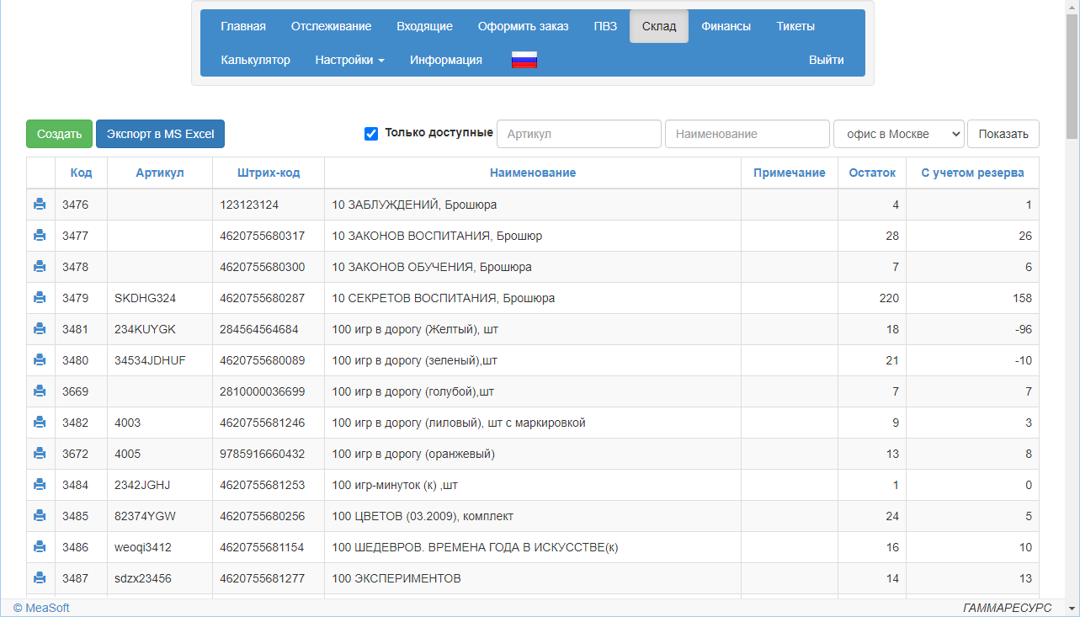The width and height of the screenshot is (1080, 617).
Task: Focus the Артикул filter input
Action: point(579,134)
